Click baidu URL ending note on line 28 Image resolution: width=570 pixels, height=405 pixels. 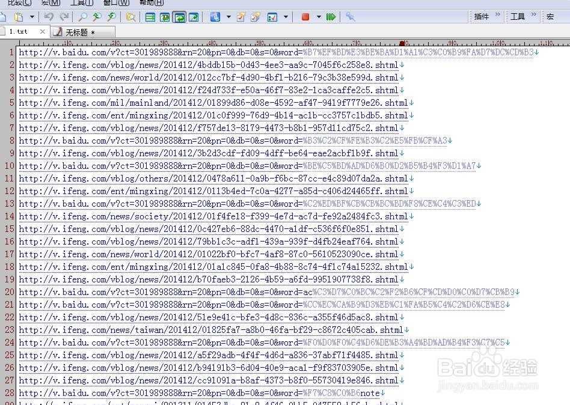(x=199, y=393)
